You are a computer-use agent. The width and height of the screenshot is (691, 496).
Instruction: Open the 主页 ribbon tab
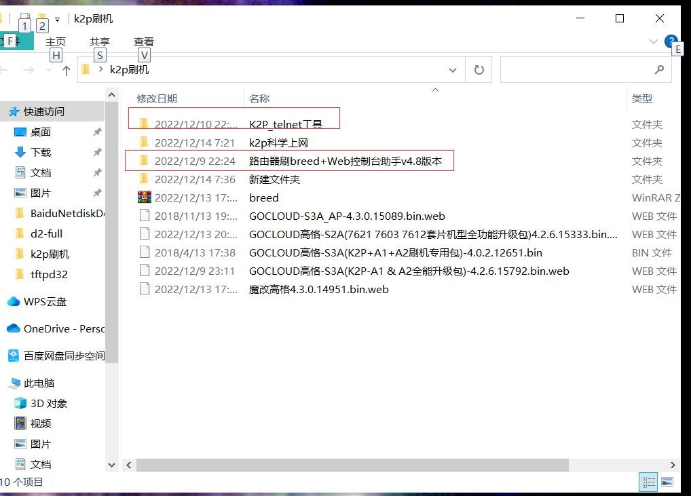click(56, 42)
